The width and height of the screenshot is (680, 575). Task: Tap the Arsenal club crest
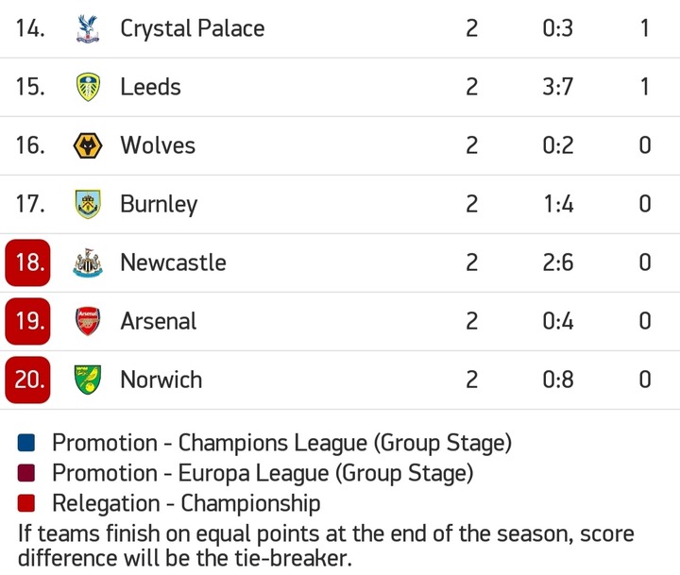point(88,321)
